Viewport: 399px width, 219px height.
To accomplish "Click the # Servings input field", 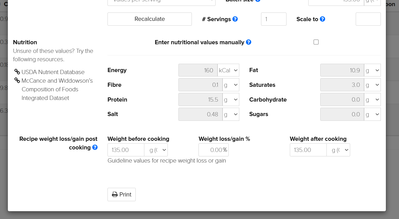I will point(273,19).
